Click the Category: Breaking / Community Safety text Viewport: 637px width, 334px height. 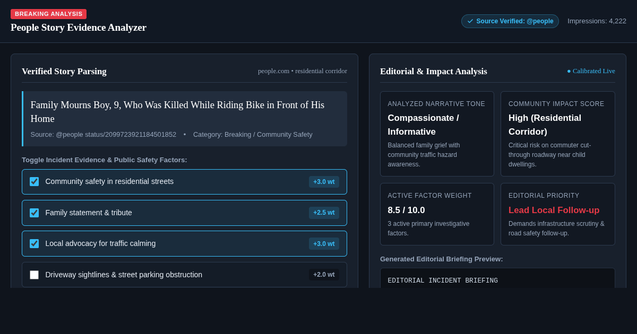[253, 135]
